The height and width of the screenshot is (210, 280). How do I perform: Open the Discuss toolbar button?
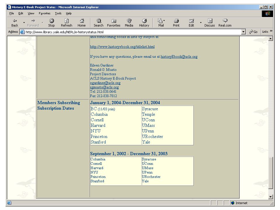pos(210,23)
